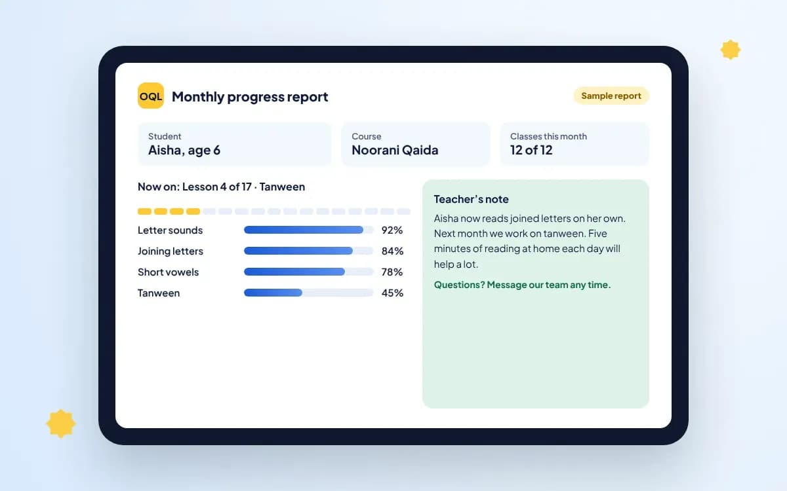Click the Tanween progress bar
The image size is (787, 491).
[308, 293]
